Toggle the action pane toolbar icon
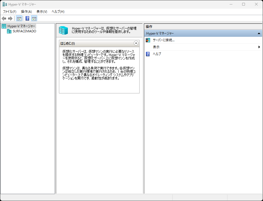 click(x=34, y=18)
